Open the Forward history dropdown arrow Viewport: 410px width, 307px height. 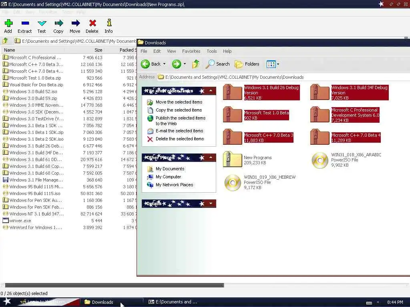(185, 64)
